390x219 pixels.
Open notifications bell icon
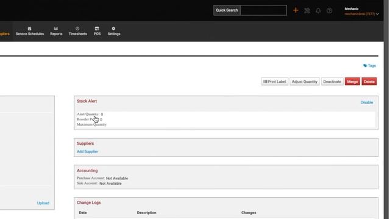click(318, 10)
